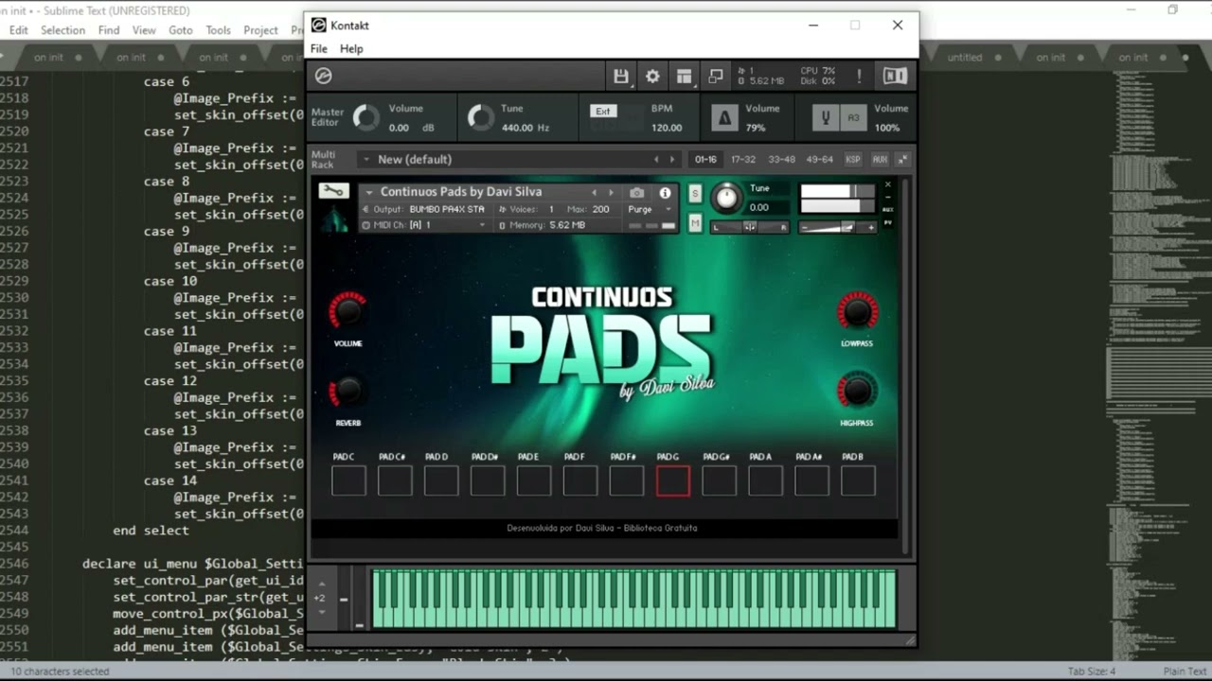Collapse all instrument headers icon

coord(901,160)
